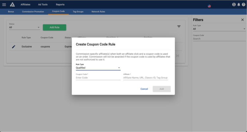Click the Affiliate name input field
247x132 pixels.
click(x=146, y=78)
